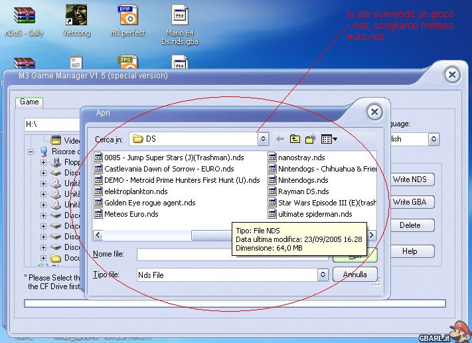Select the Meteos Euro.nds file icon
This screenshot has height=343, width=472.
98,213
